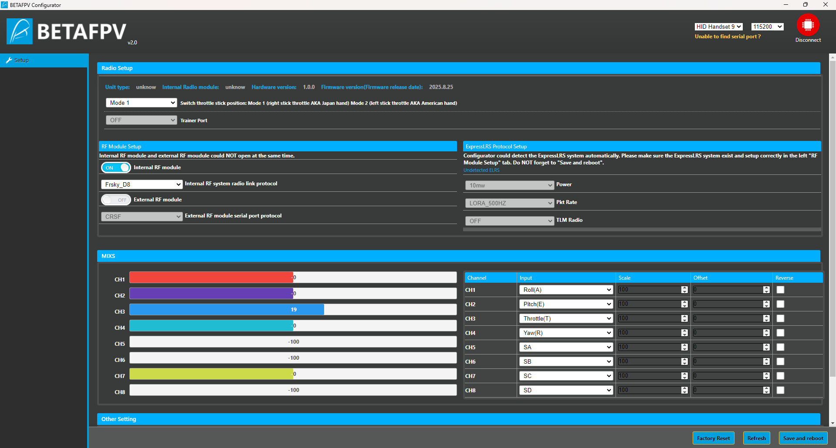Viewport: 836px width, 448px height.
Task: Open the Mode 1 stick mode dropdown
Action: 141,103
